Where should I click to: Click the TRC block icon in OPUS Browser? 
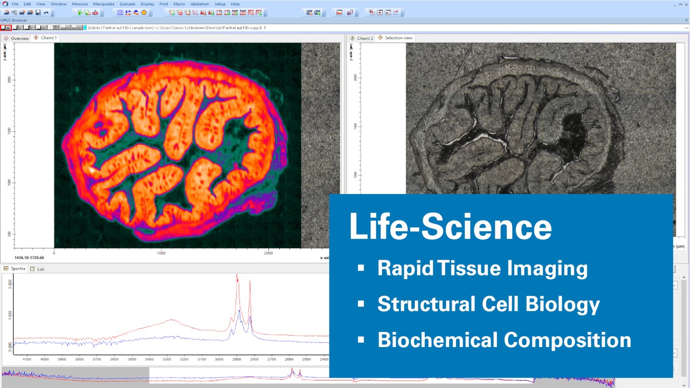click(41, 27)
